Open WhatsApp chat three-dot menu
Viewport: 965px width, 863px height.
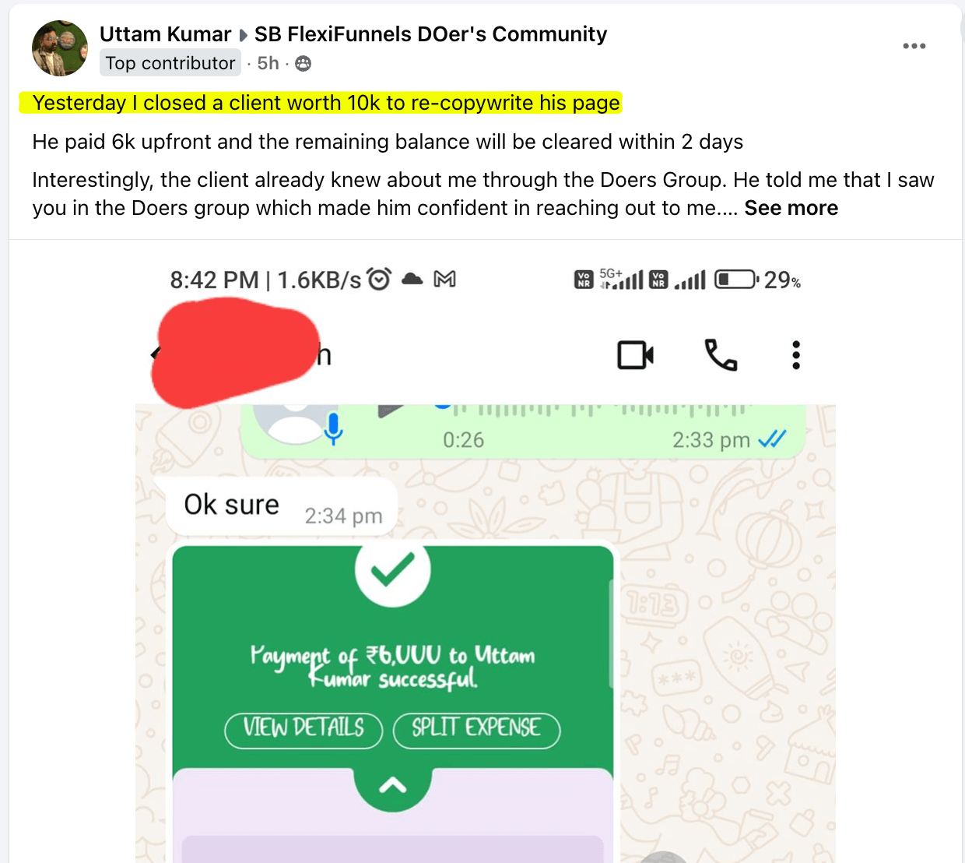point(795,355)
